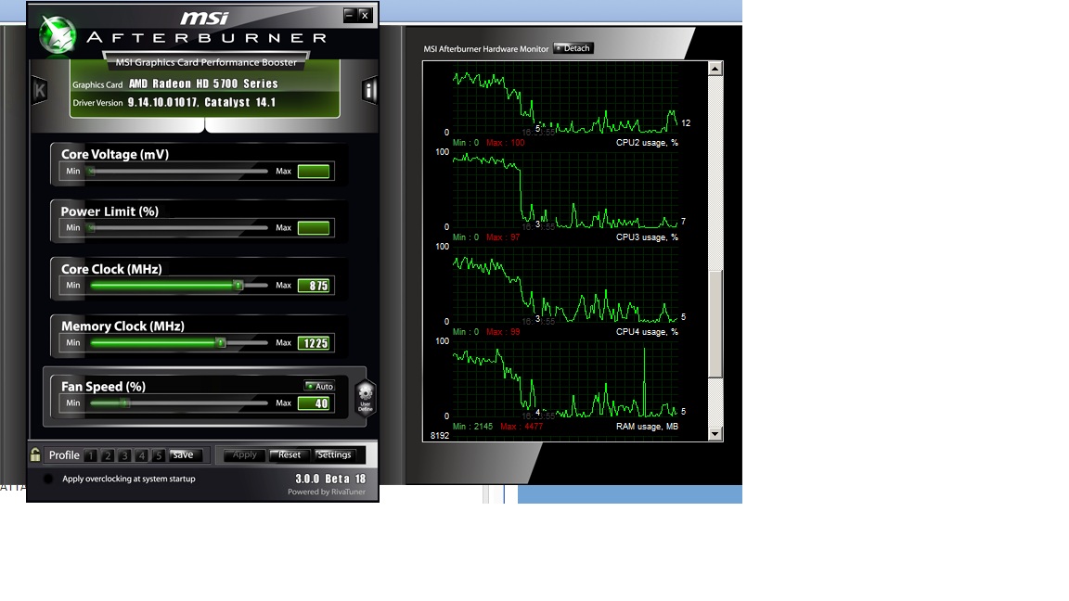Click the 'Min : 2145' RAM value

pos(472,427)
